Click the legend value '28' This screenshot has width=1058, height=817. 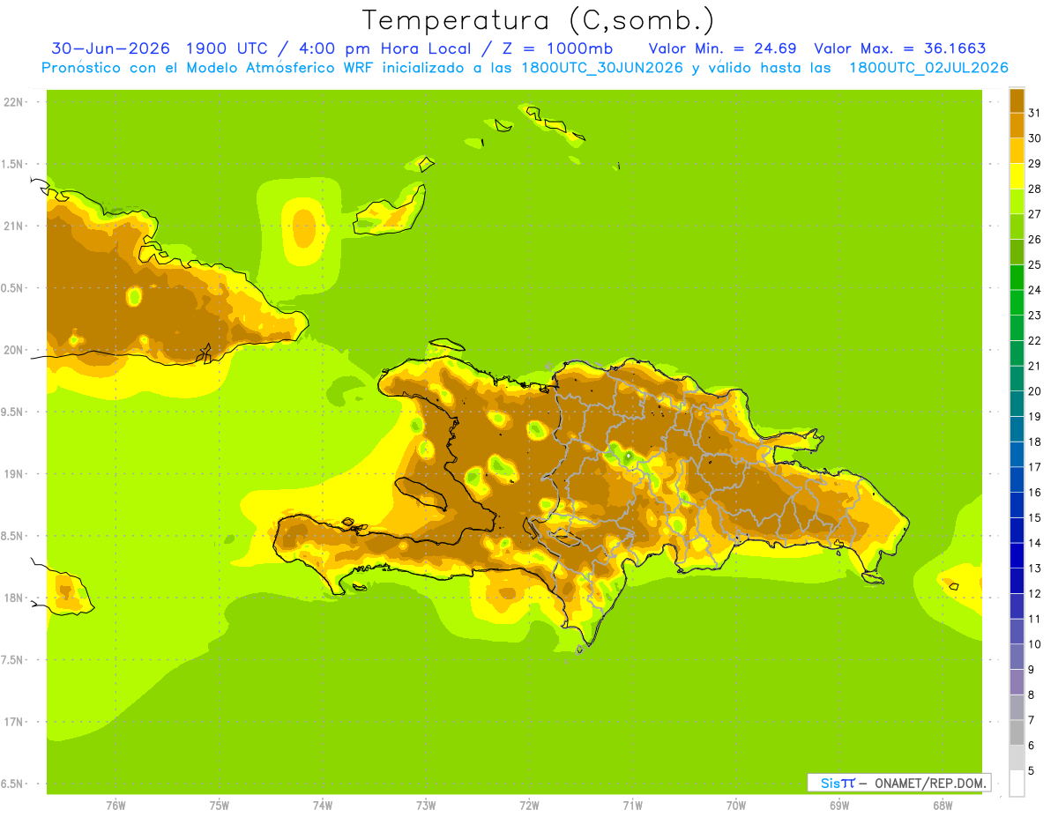1035,189
